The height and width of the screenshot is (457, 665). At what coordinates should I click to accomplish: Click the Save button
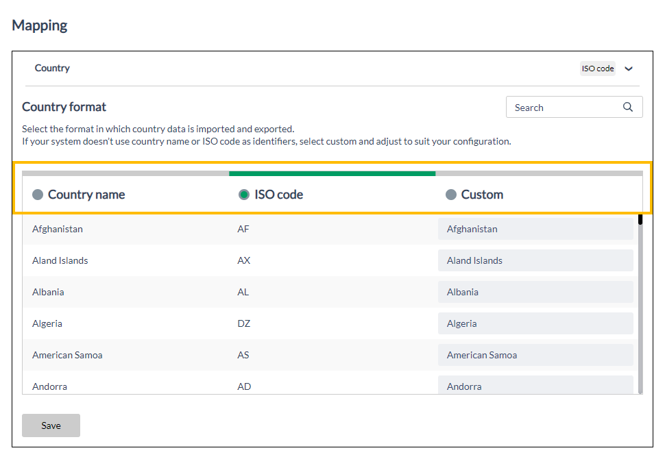[x=51, y=425]
